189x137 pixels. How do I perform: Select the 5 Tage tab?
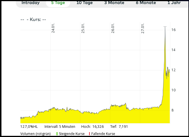[58, 3]
